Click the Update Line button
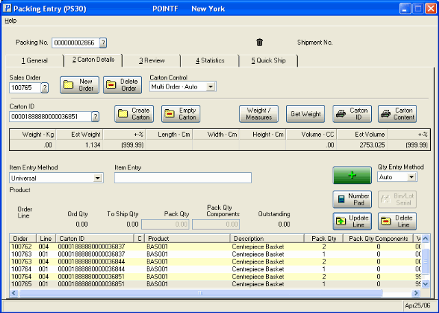This screenshot has height=313, width=439. [x=352, y=221]
